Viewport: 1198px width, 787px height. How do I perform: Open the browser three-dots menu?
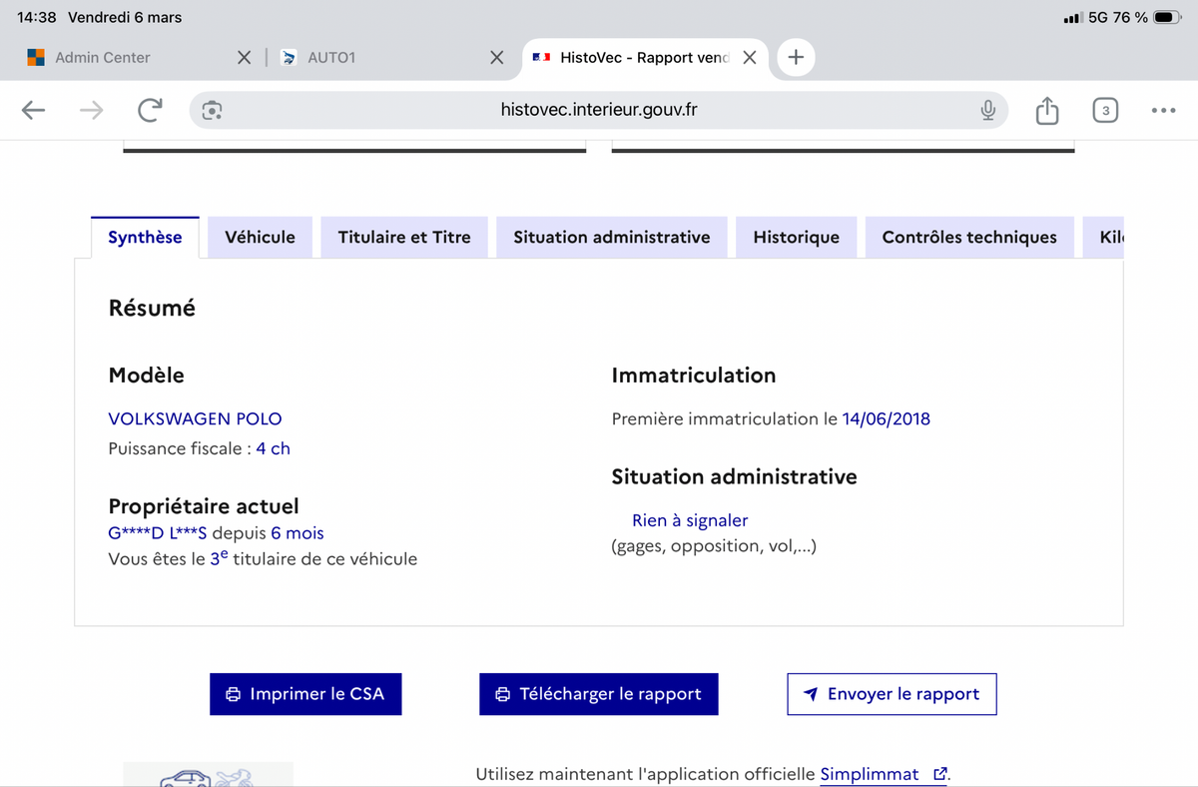[1163, 110]
